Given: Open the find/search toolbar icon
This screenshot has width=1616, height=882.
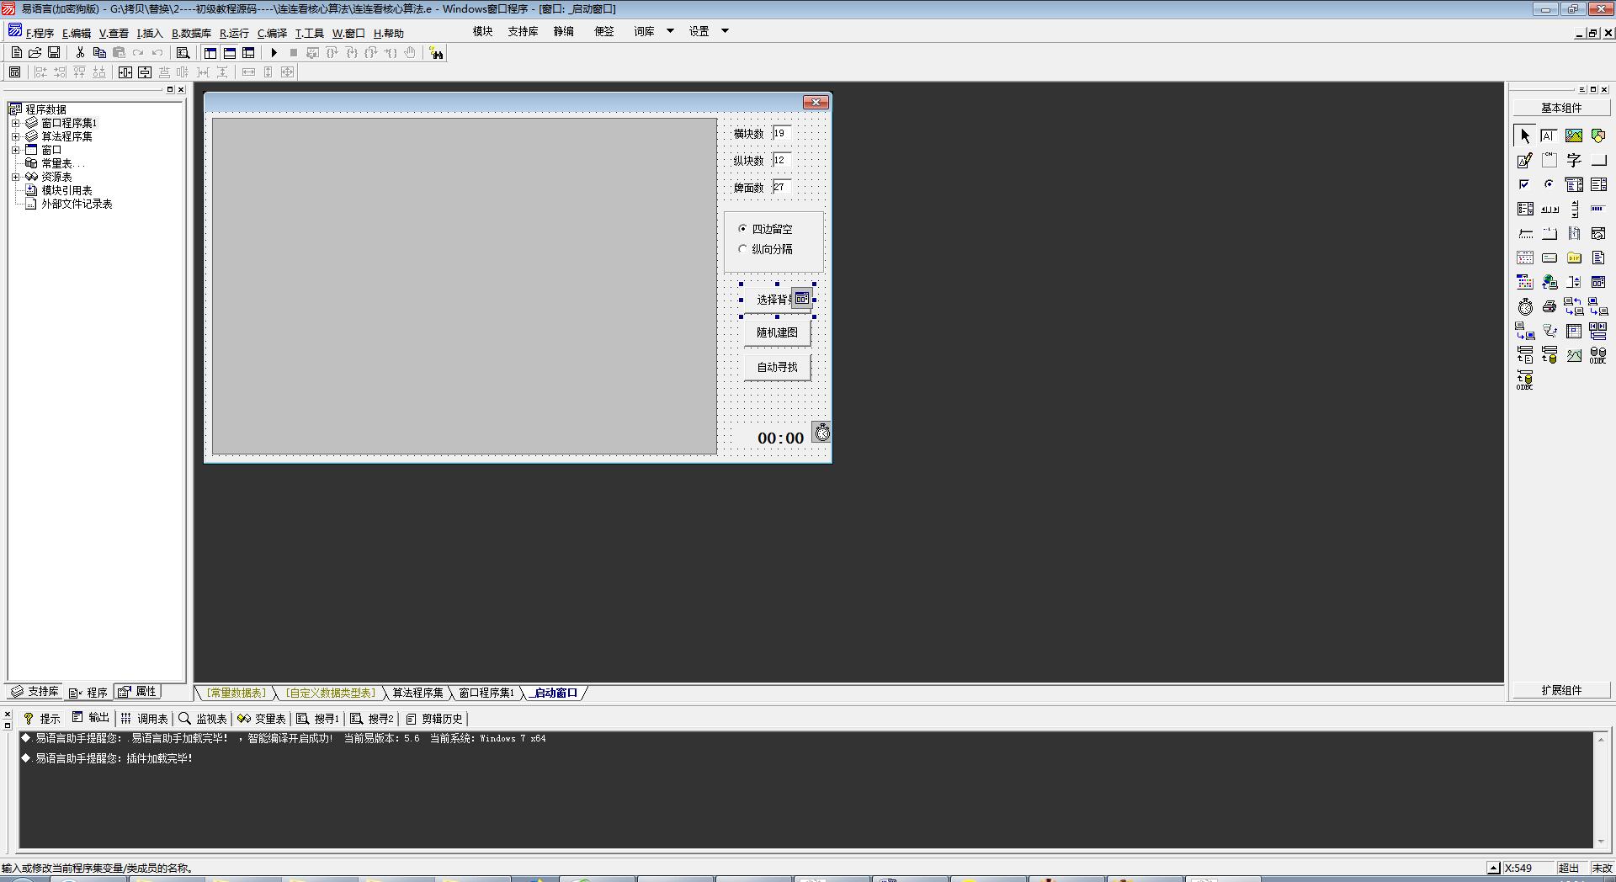Looking at the screenshot, I should click(x=183, y=52).
